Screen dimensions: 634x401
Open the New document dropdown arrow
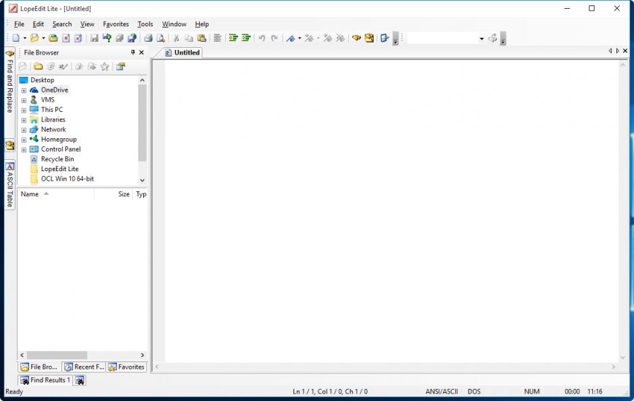pyautogui.click(x=25, y=38)
